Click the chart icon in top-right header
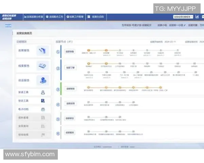The width and height of the screenshot is (204, 163). [x=197, y=17]
